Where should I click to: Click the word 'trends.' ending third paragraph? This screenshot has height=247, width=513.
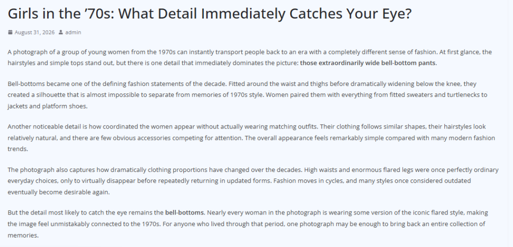[x=18, y=149]
